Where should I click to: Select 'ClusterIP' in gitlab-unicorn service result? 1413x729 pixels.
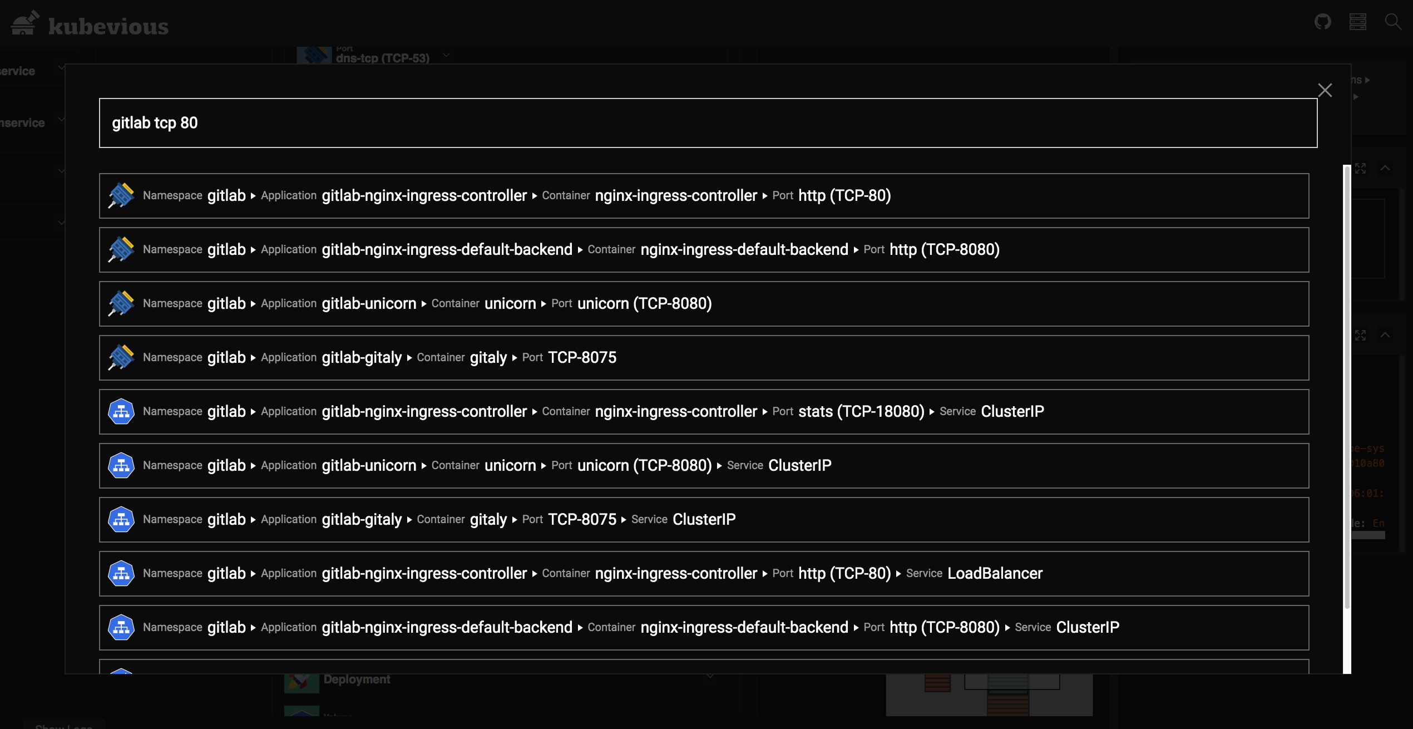pos(799,465)
